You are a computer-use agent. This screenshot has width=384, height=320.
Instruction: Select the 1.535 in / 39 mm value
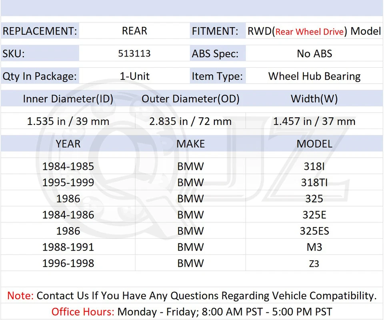point(68,121)
